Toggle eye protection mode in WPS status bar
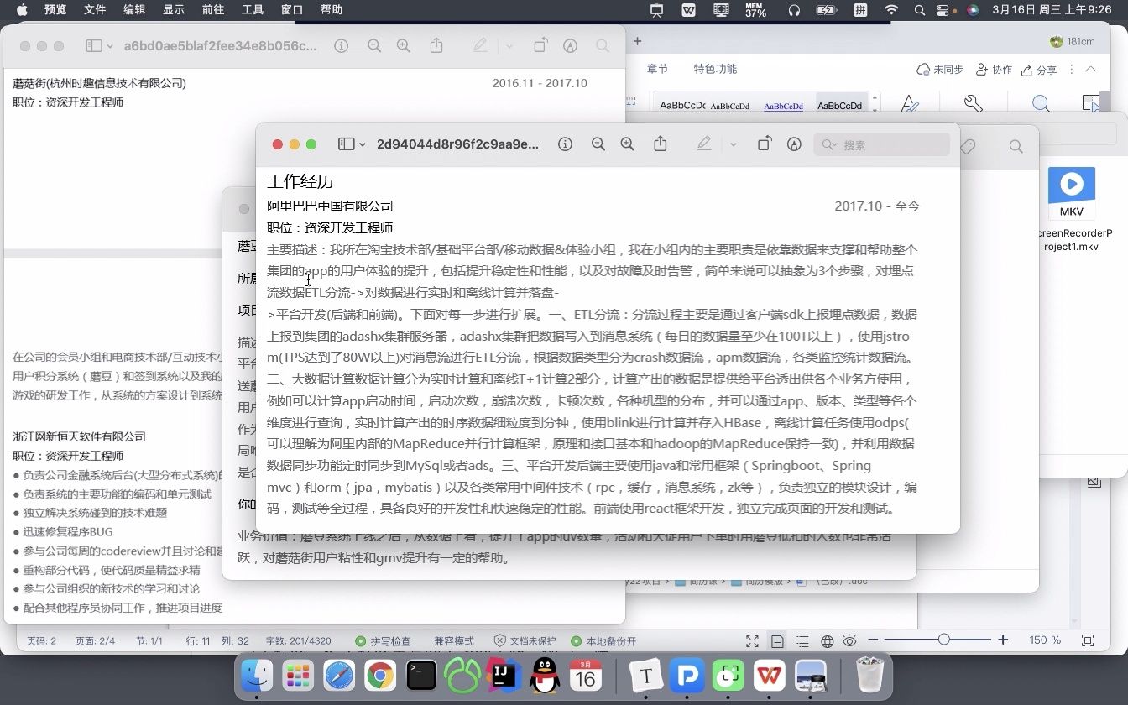 (x=849, y=641)
